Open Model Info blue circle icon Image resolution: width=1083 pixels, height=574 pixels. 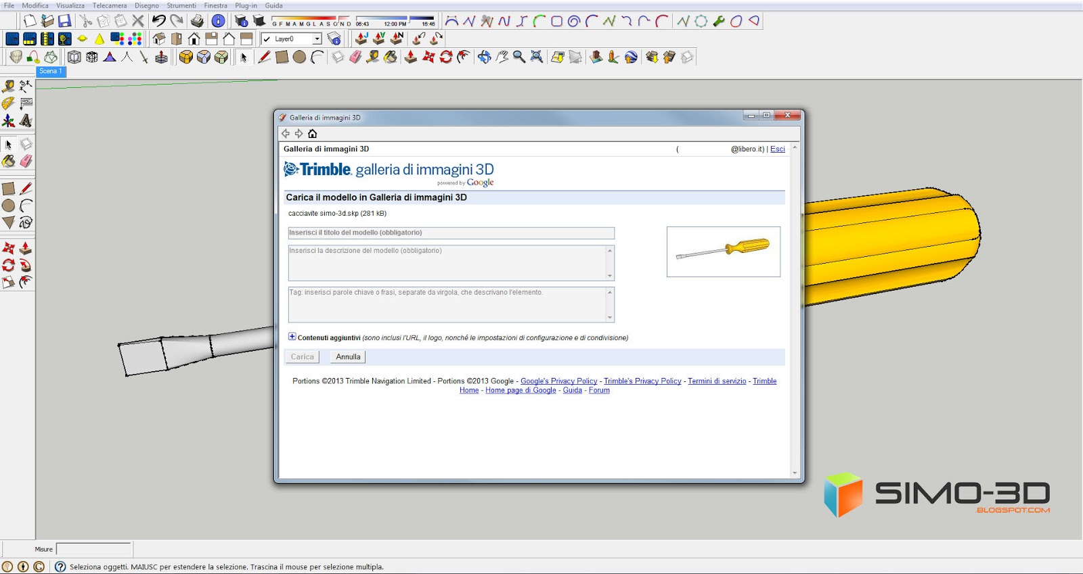pyautogui.click(x=219, y=22)
